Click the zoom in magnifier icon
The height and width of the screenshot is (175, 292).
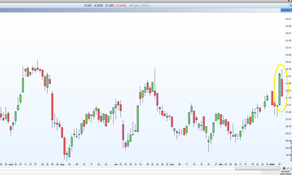click(291, 168)
